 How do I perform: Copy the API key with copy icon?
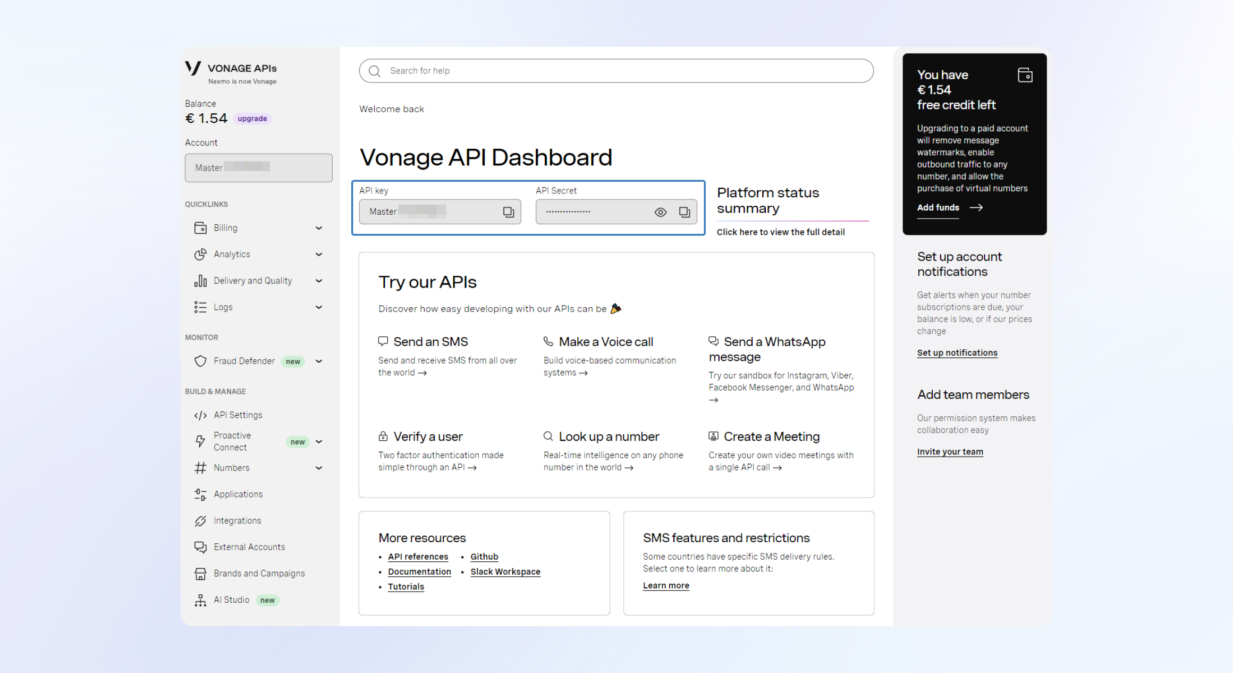coord(508,212)
